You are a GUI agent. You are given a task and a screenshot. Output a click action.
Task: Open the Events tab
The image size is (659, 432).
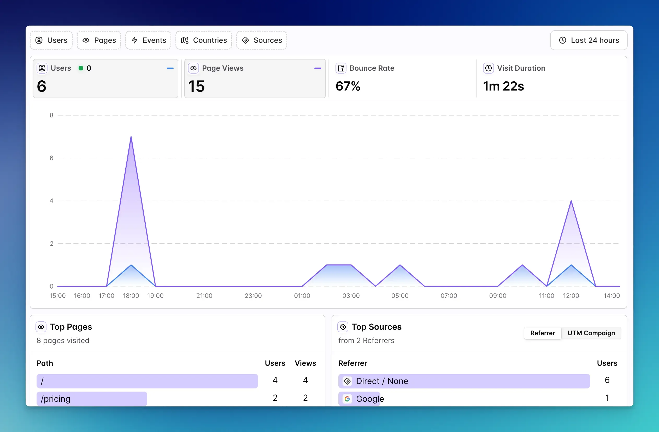click(x=148, y=40)
